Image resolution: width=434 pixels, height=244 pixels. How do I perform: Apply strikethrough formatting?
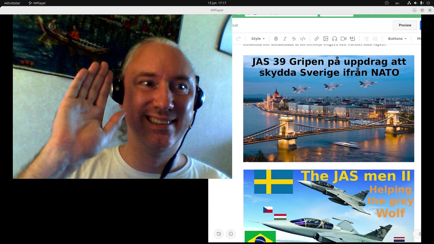(x=294, y=38)
